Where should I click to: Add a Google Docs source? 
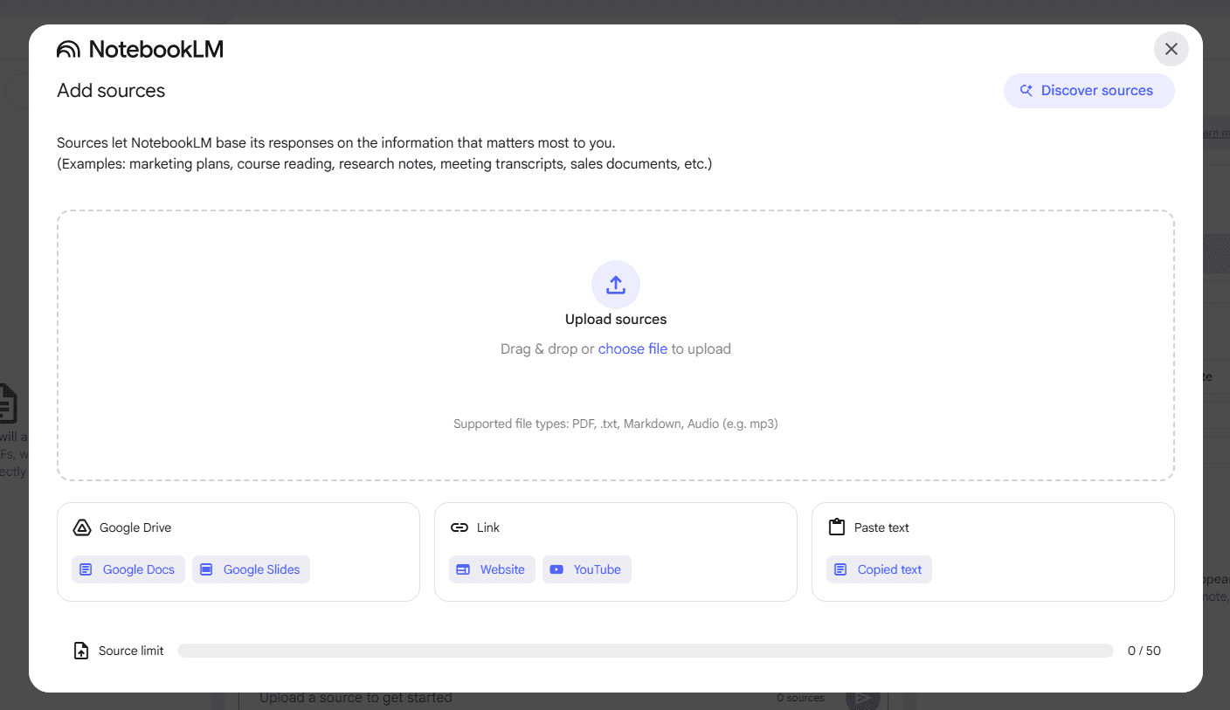[x=128, y=569]
